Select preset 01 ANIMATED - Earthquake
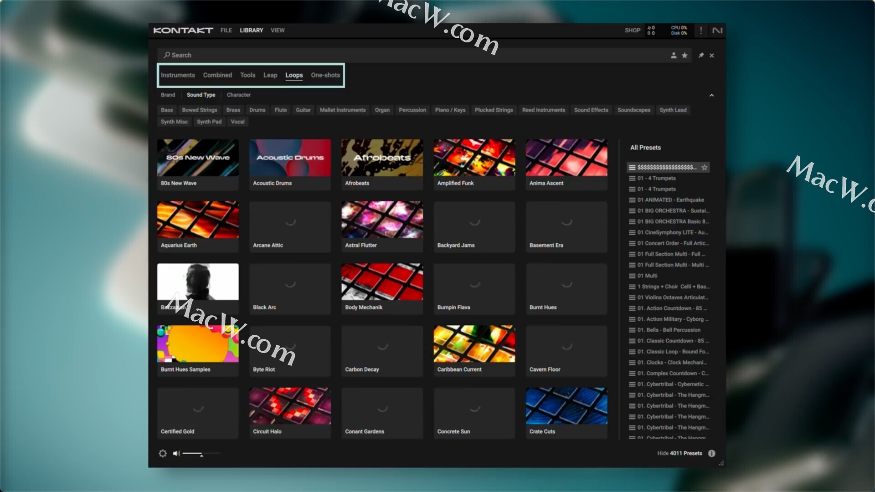Screen dimensions: 875x492 pyautogui.click(x=669, y=200)
